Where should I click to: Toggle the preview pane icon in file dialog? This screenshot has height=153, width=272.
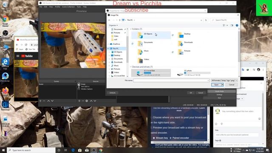click(232, 25)
